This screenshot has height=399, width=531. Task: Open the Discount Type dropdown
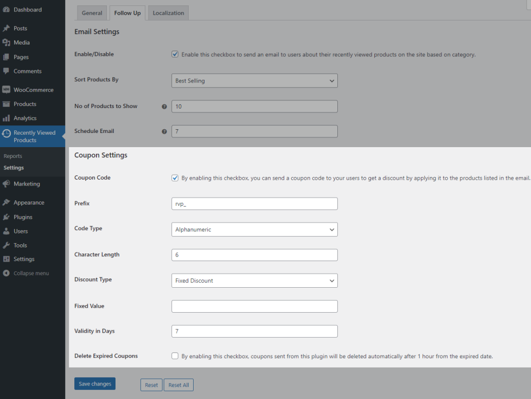(x=254, y=281)
